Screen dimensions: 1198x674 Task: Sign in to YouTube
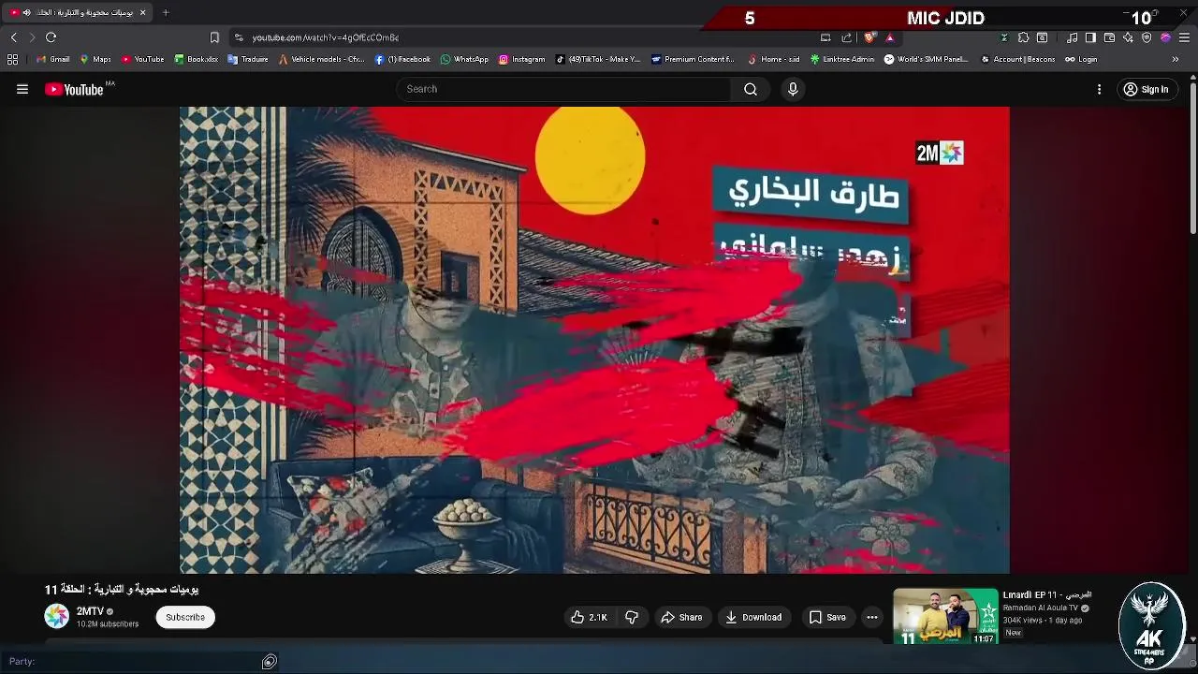click(1146, 89)
